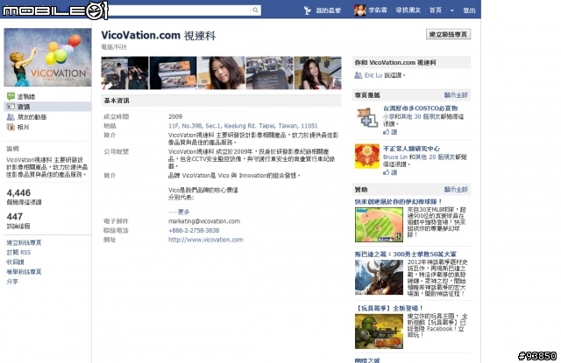Show all recommended pages link

coord(456,95)
